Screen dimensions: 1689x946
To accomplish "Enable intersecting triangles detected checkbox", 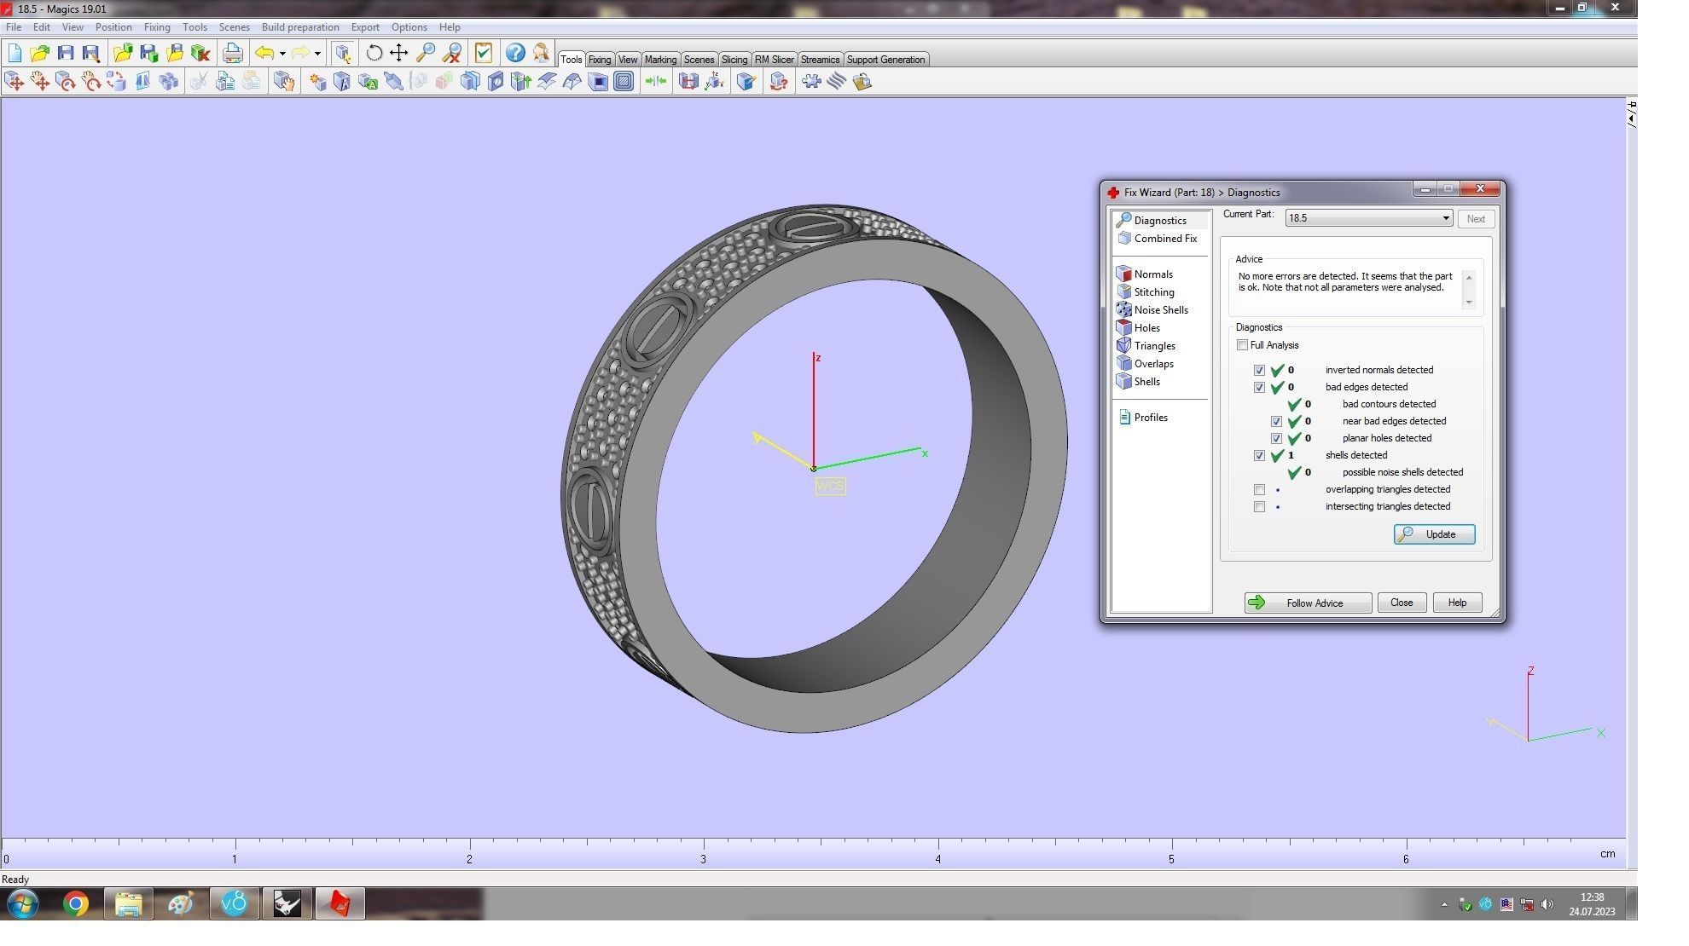I will (1259, 506).
